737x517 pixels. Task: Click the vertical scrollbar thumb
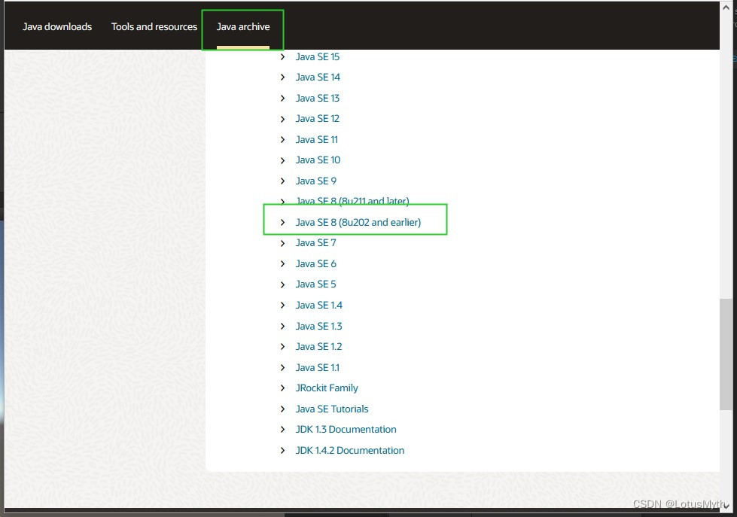click(726, 354)
